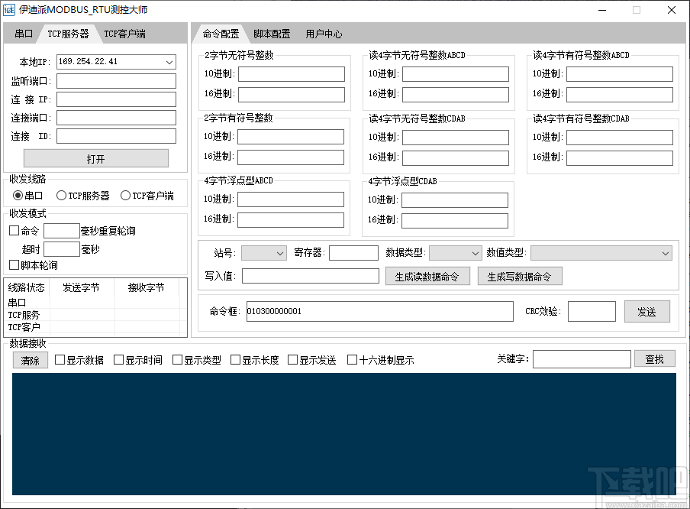Enable the 脚本轮询 checkbox
The width and height of the screenshot is (690, 509).
click(13, 266)
